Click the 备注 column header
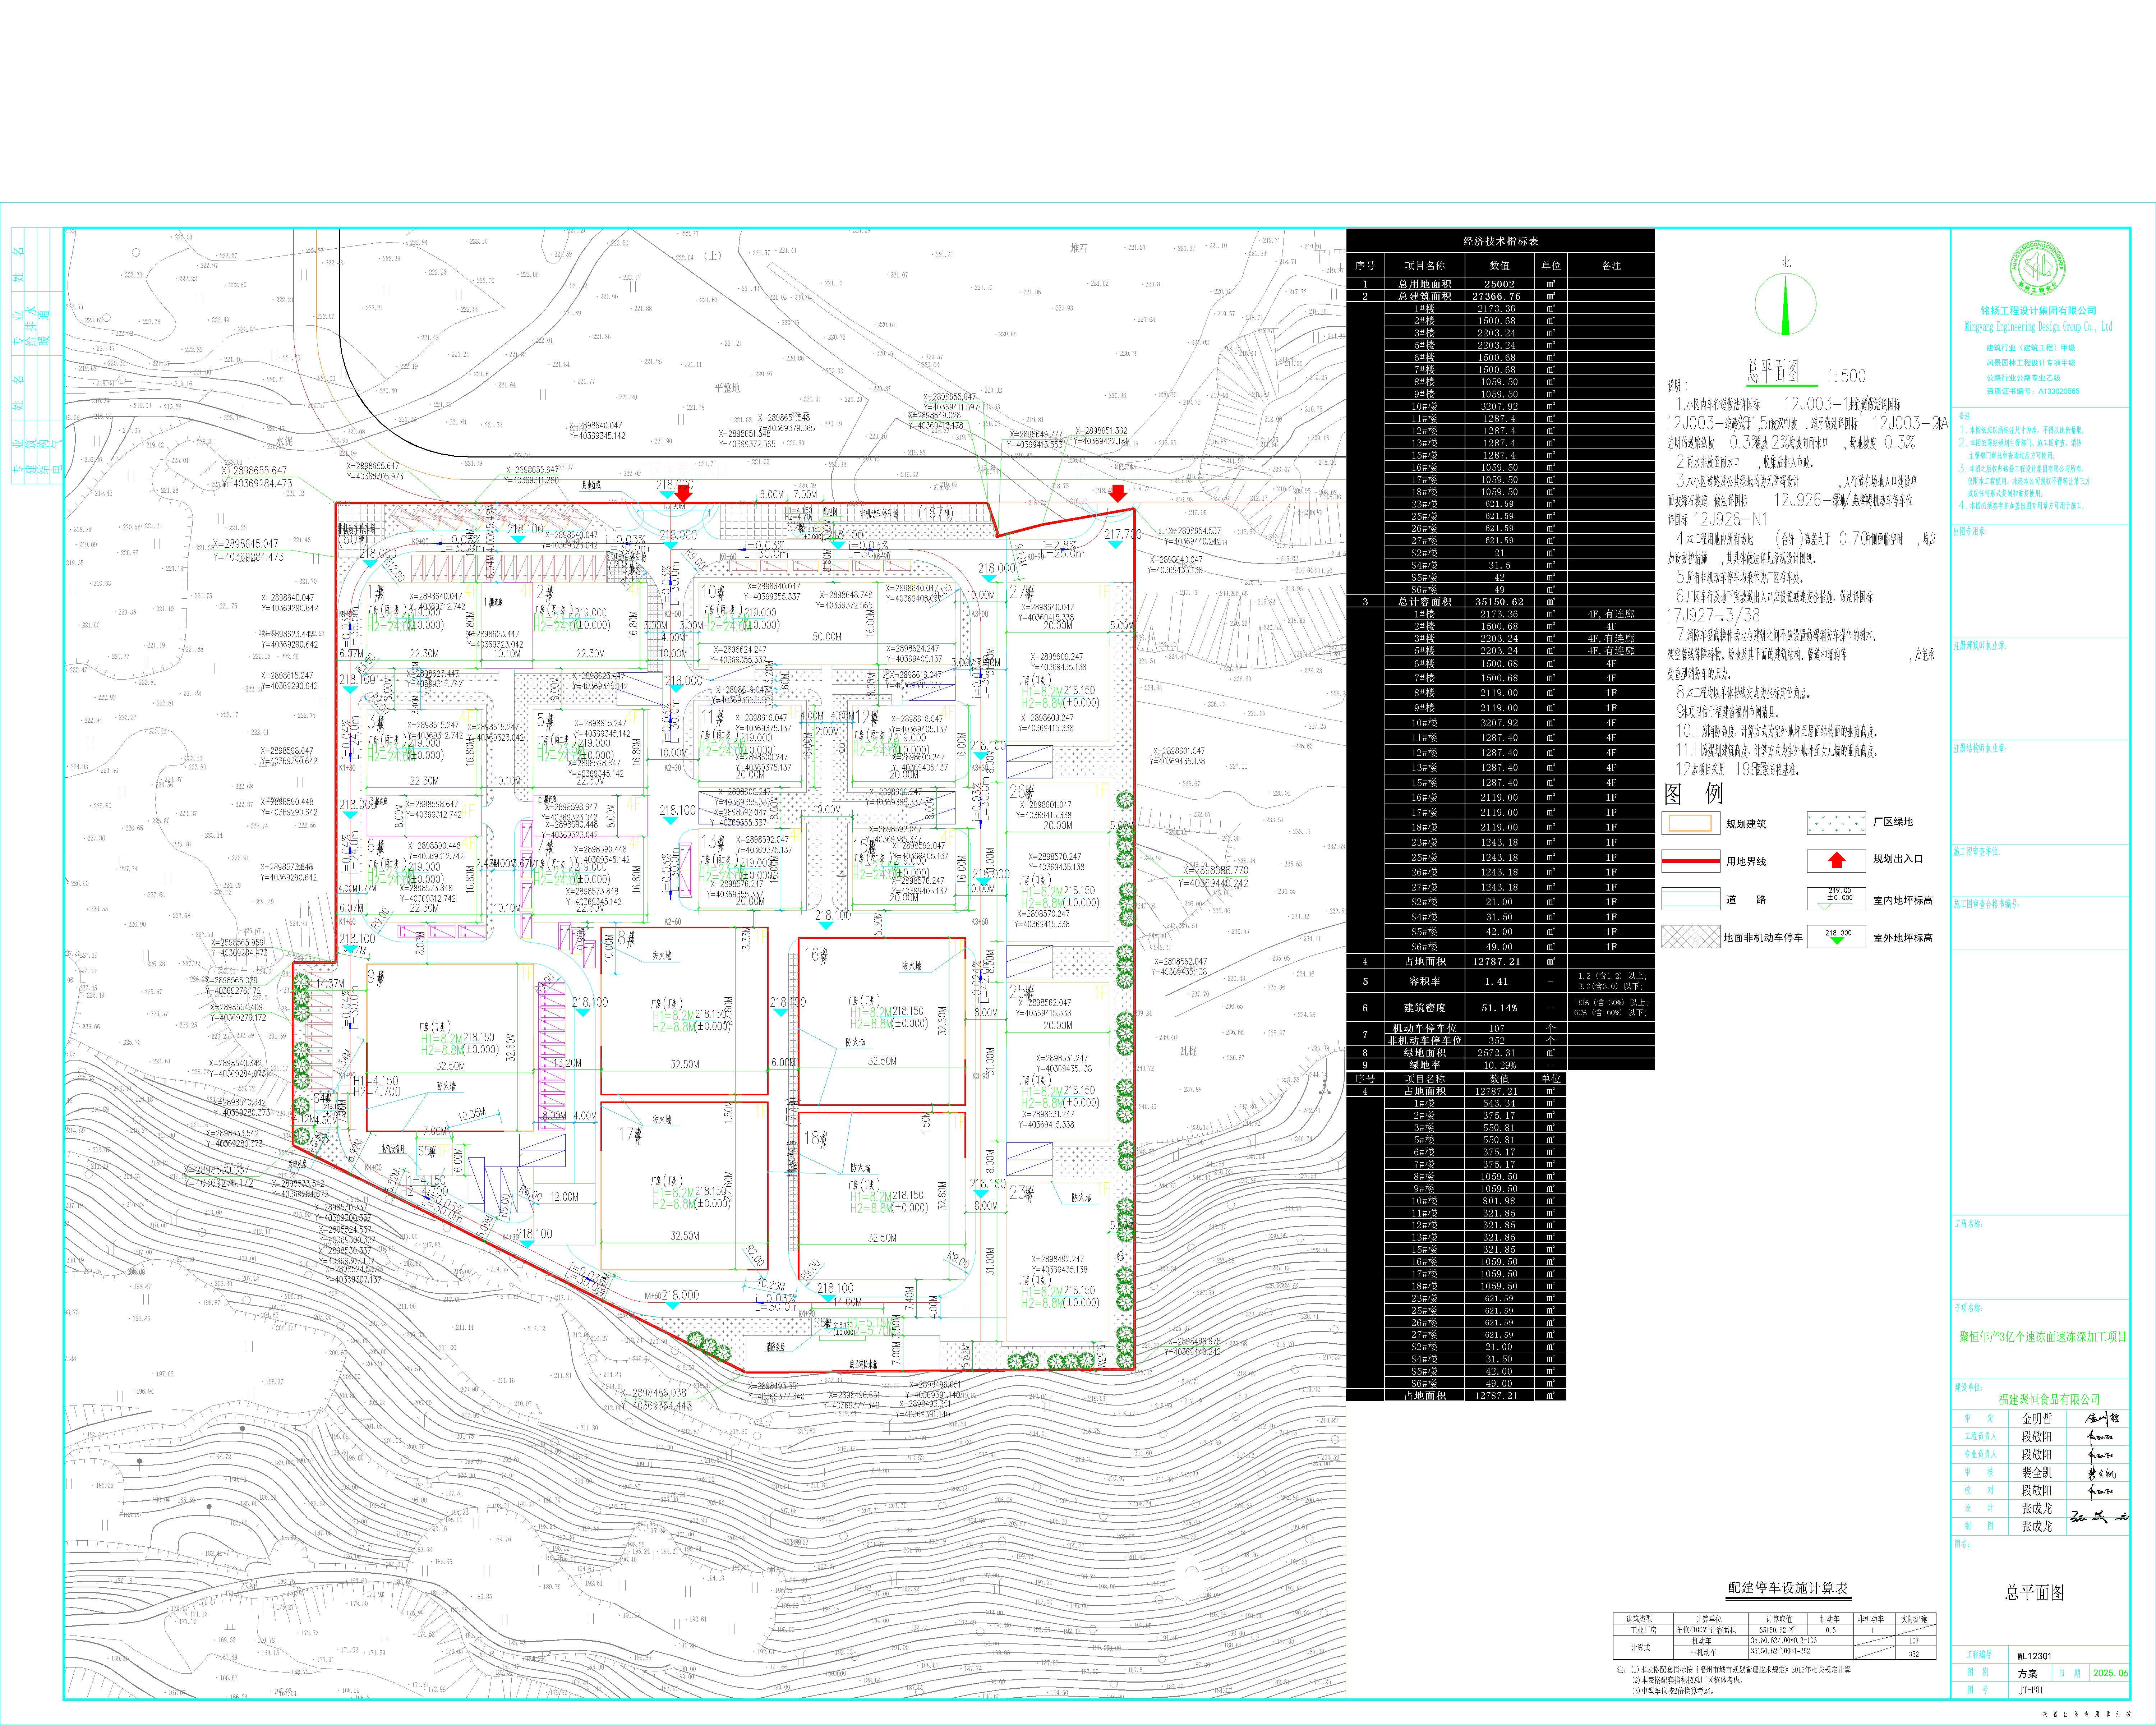This screenshot has height=1725, width=2156. (x=1611, y=266)
